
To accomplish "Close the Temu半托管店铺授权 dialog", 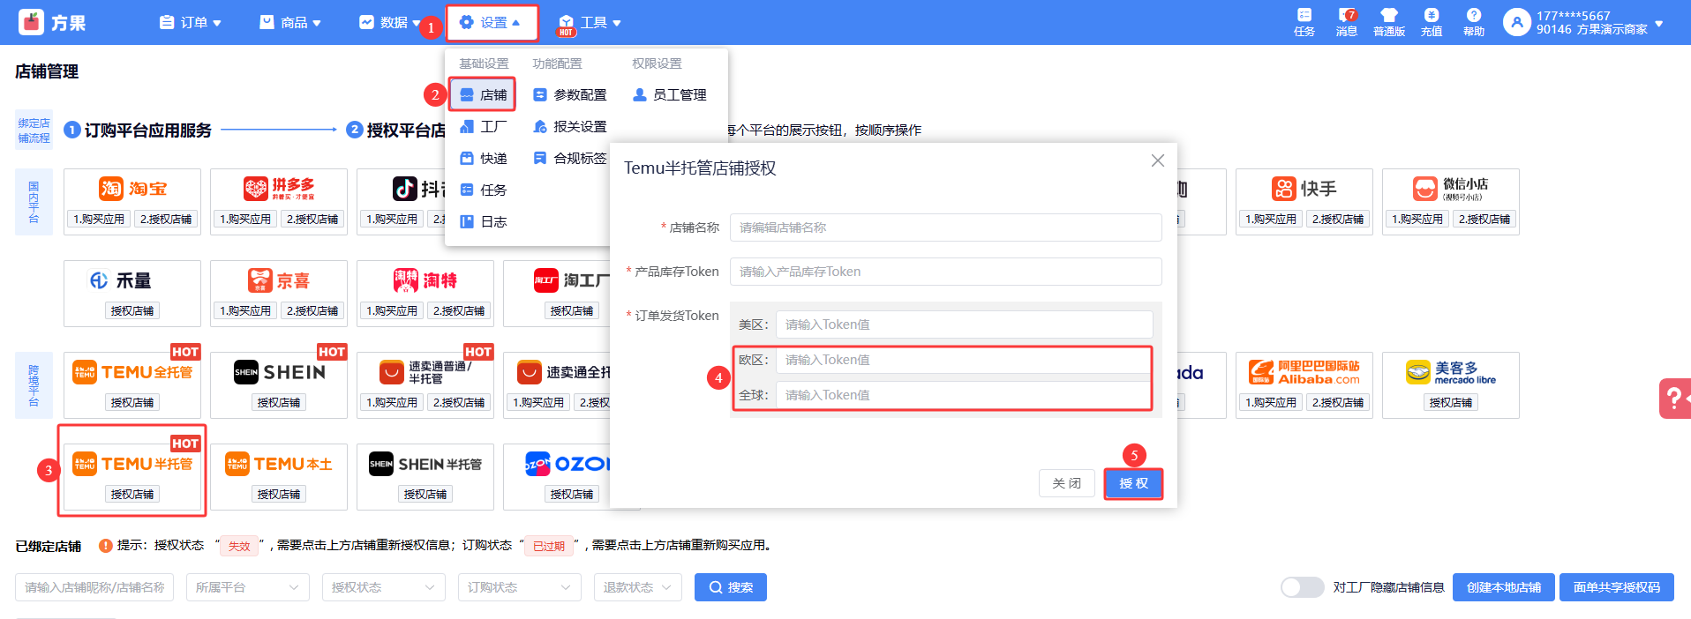I will (1158, 160).
